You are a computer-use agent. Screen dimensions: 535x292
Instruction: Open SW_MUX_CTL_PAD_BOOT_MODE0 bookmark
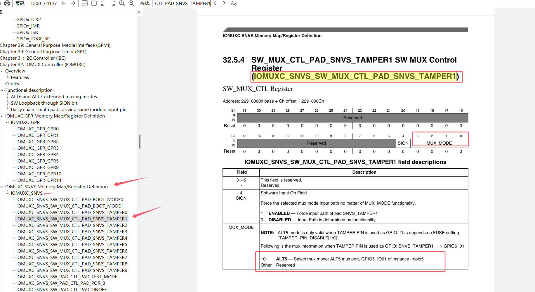pyautogui.click(x=70, y=200)
